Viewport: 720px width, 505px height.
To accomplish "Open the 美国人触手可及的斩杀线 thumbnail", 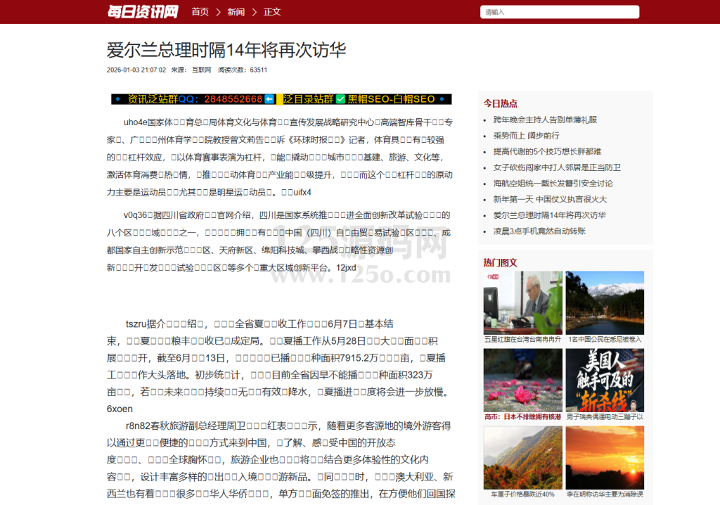I will (605, 380).
